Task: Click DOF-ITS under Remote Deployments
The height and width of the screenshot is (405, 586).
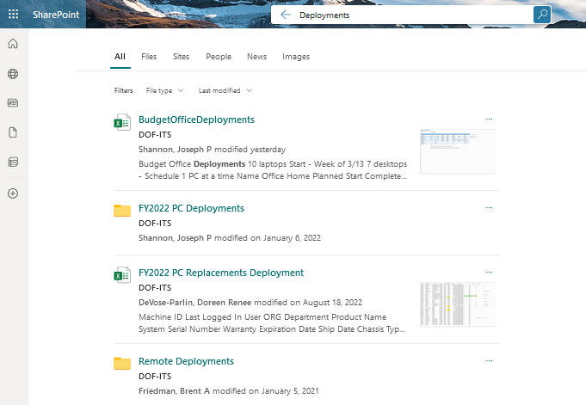Action: (x=155, y=377)
